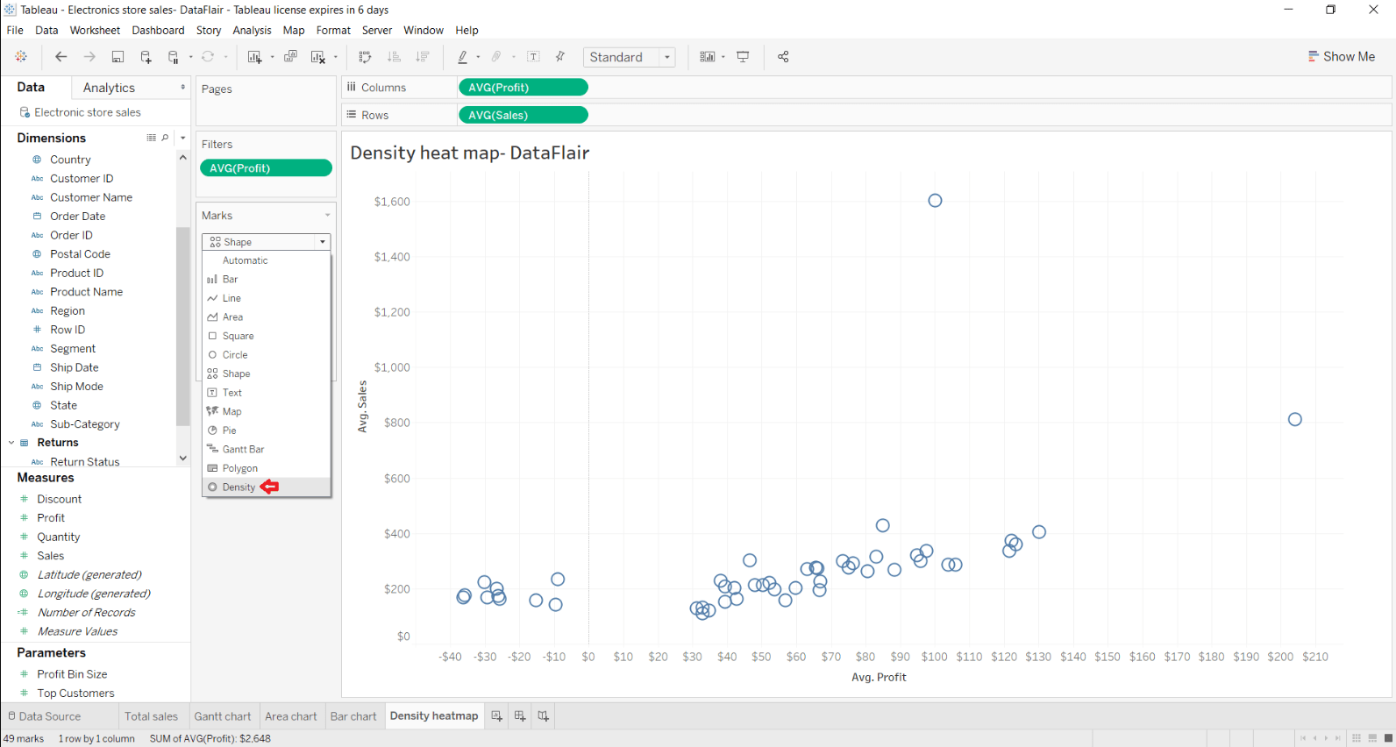The height and width of the screenshot is (747, 1396).
Task: Click the New Worksheet toolbar icon
Action: click(x=254, y=57)
